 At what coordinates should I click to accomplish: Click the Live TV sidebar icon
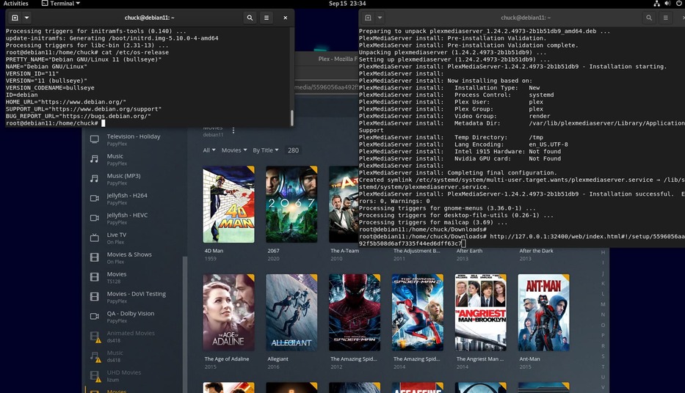pos(94,238)
